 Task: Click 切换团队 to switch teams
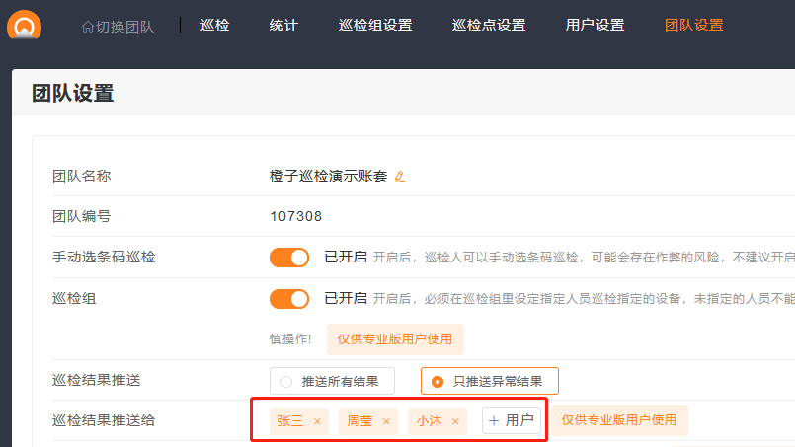[118, 26]
